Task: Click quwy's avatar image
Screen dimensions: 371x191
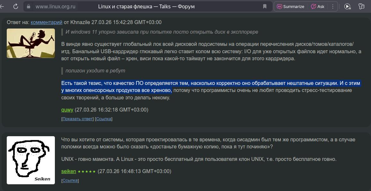Action: tap(31, 43)
